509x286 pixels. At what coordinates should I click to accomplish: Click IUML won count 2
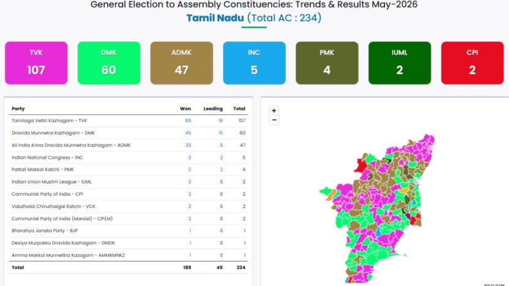(189, 182)
